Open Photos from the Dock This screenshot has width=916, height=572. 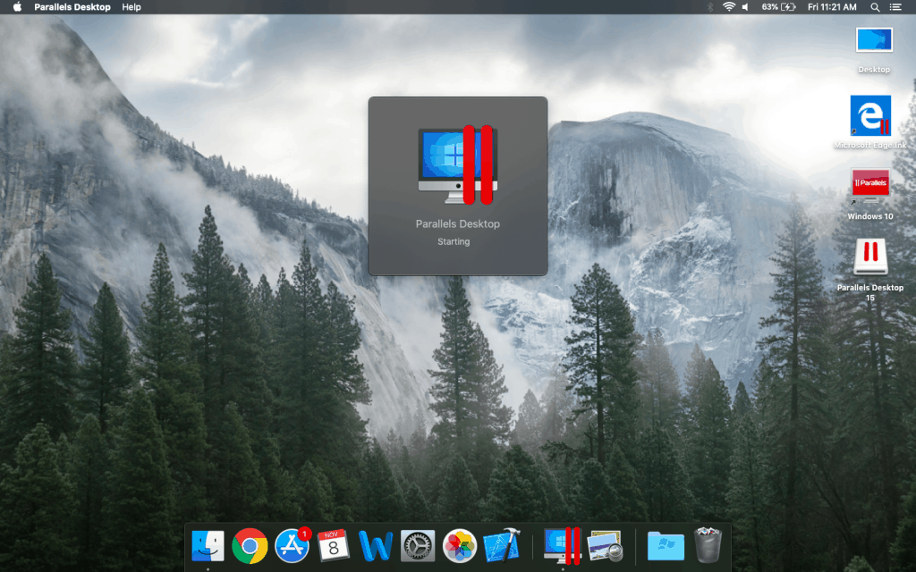(x=459, y=546)
